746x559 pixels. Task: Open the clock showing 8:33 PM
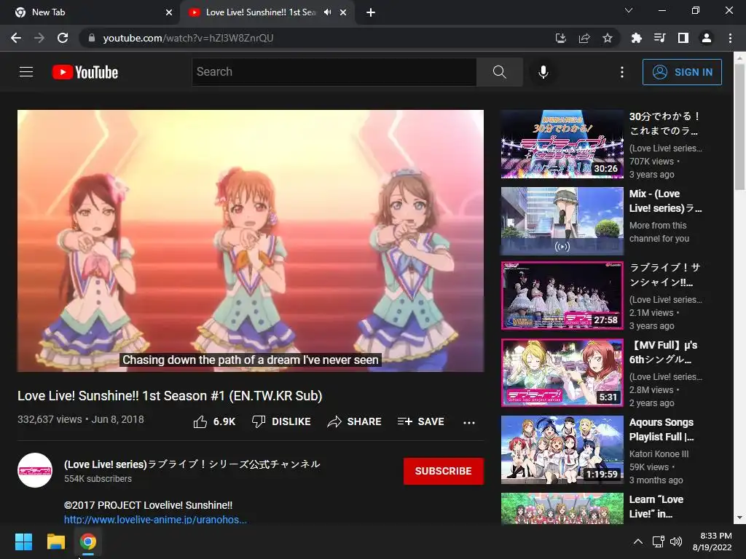712,542
